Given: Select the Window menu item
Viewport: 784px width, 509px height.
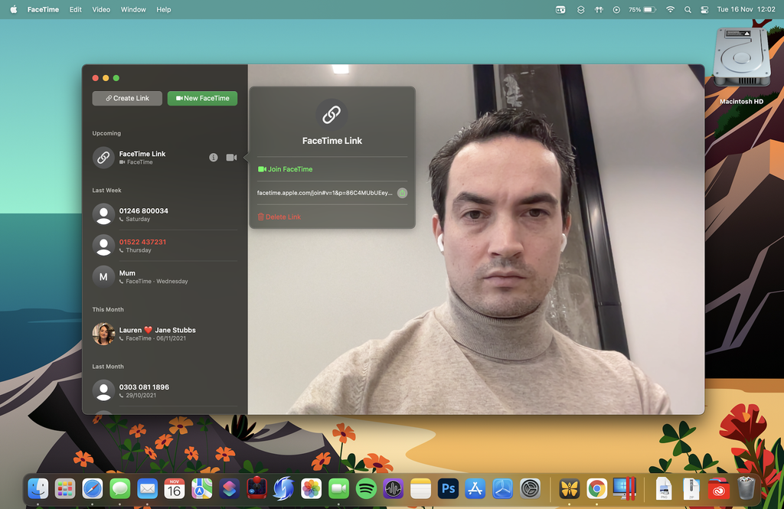Looking at the screenshot, I should 133,9.
